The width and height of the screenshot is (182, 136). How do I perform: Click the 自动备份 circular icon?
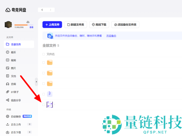coord(8,116)
